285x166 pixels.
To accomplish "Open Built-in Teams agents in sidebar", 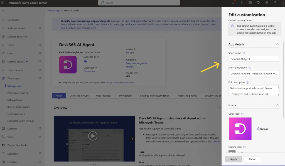I will [19, 107].
